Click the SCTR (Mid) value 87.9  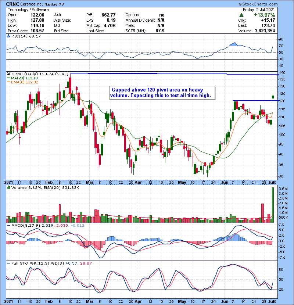tap(160, 31)
